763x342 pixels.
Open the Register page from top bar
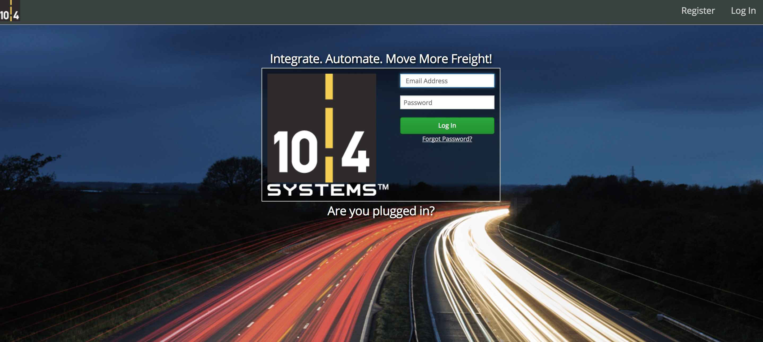tap(697, 11)
